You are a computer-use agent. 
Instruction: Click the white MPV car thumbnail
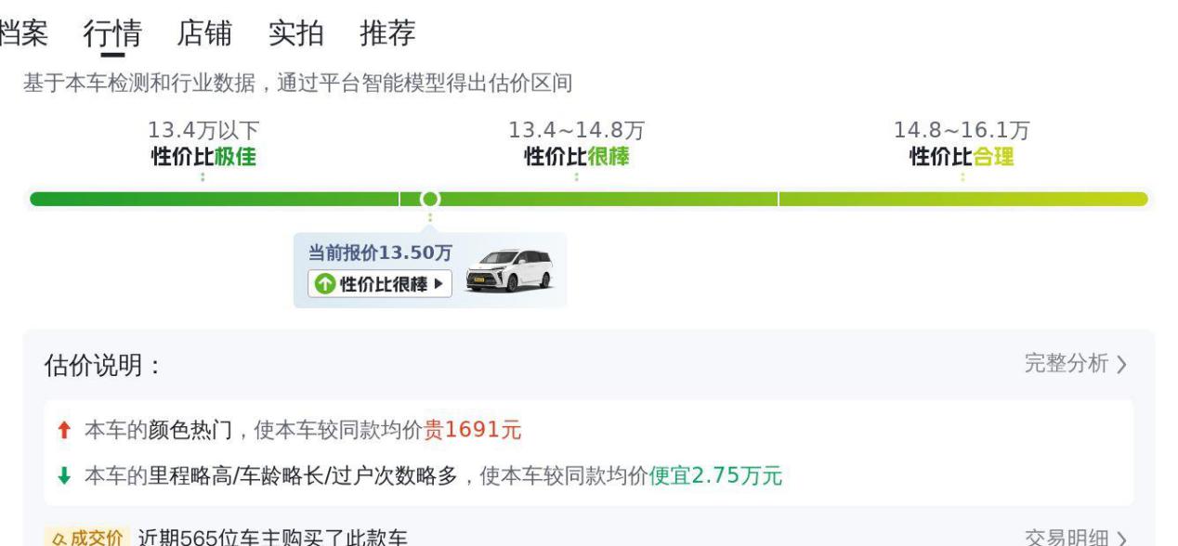click(x=509, y=270)
